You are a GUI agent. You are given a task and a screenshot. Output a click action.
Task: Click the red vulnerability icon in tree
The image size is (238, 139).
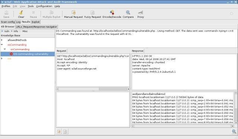tap(11, 54)
